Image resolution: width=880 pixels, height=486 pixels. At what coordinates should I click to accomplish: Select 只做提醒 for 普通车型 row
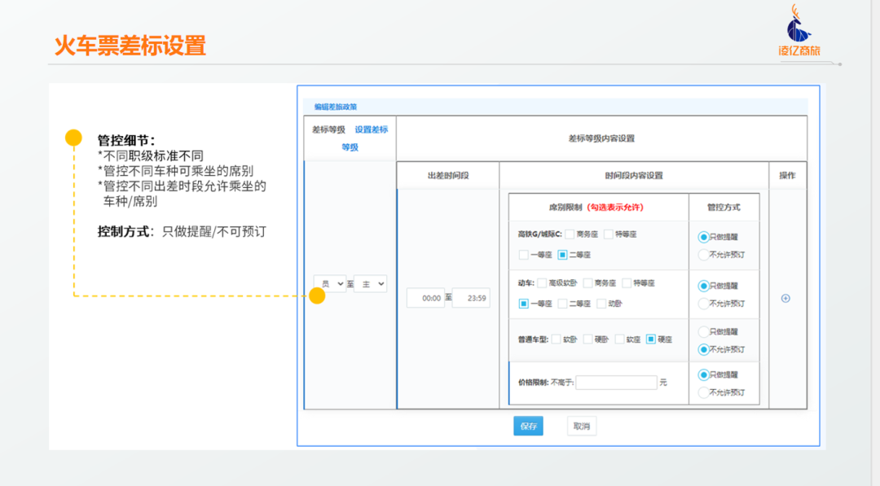[x=703, y=332]
